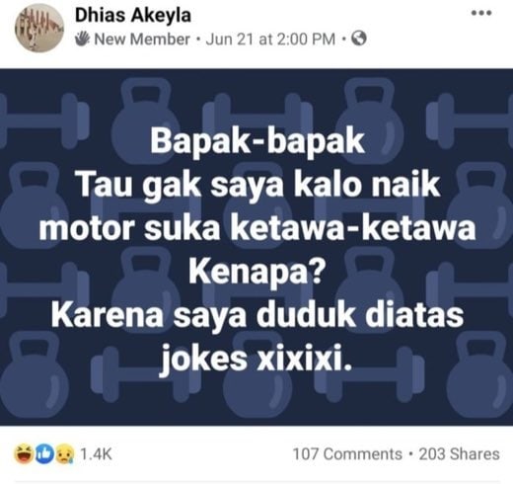Viewport: 513px width, 484px height.
Task: Open the 107 Comments link
Action: coord(347,454)
